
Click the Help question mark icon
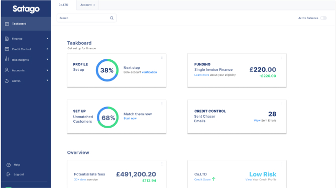(9, 165)
